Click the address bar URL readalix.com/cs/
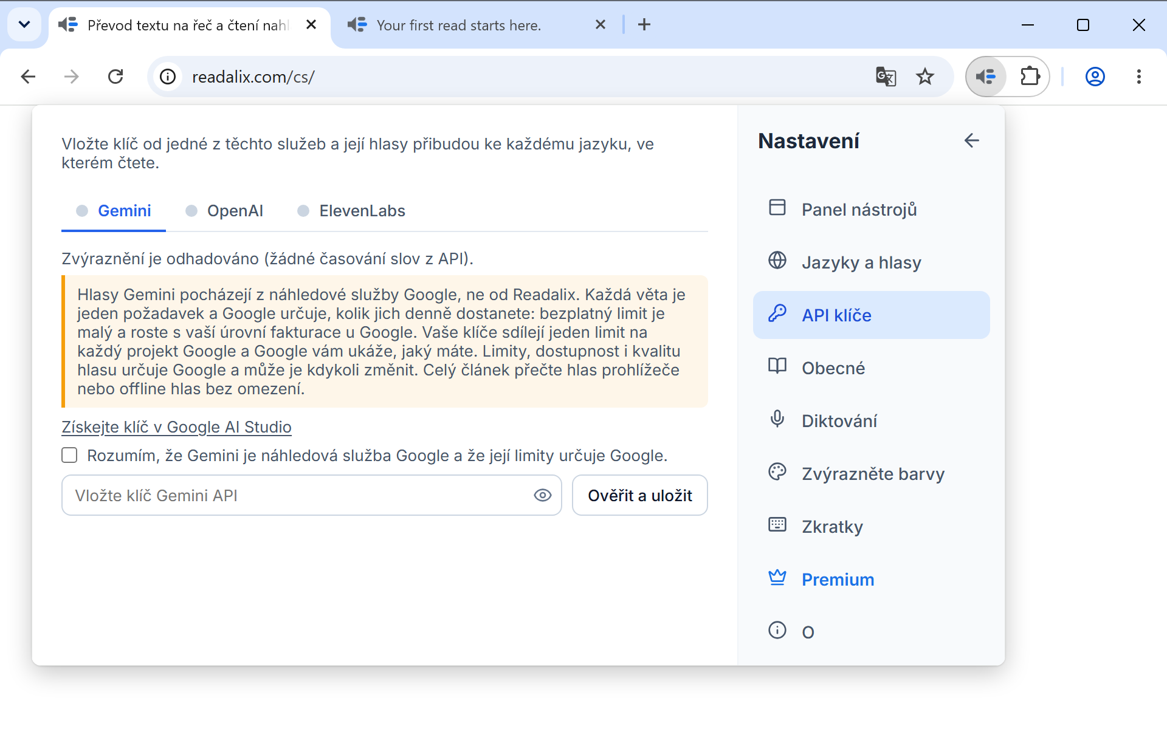 (x=253, y=77)
